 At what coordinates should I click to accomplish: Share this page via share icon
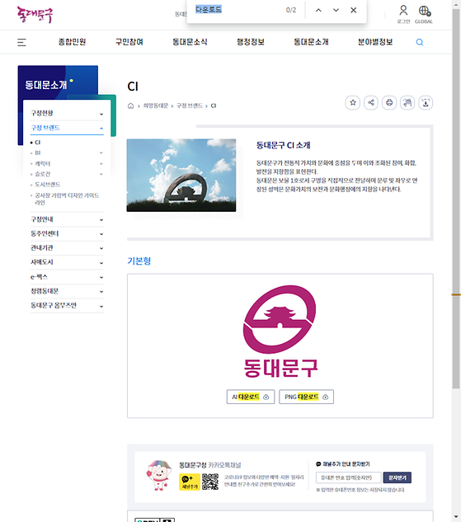coord(371,102)
